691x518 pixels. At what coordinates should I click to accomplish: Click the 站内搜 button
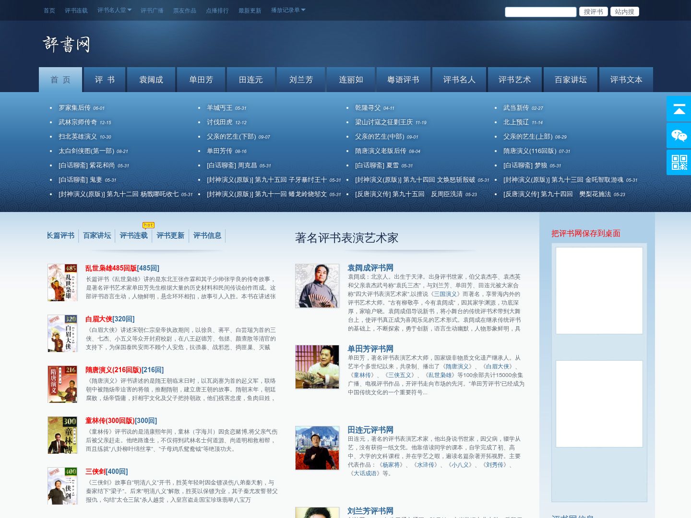click(x=625, y=12)
